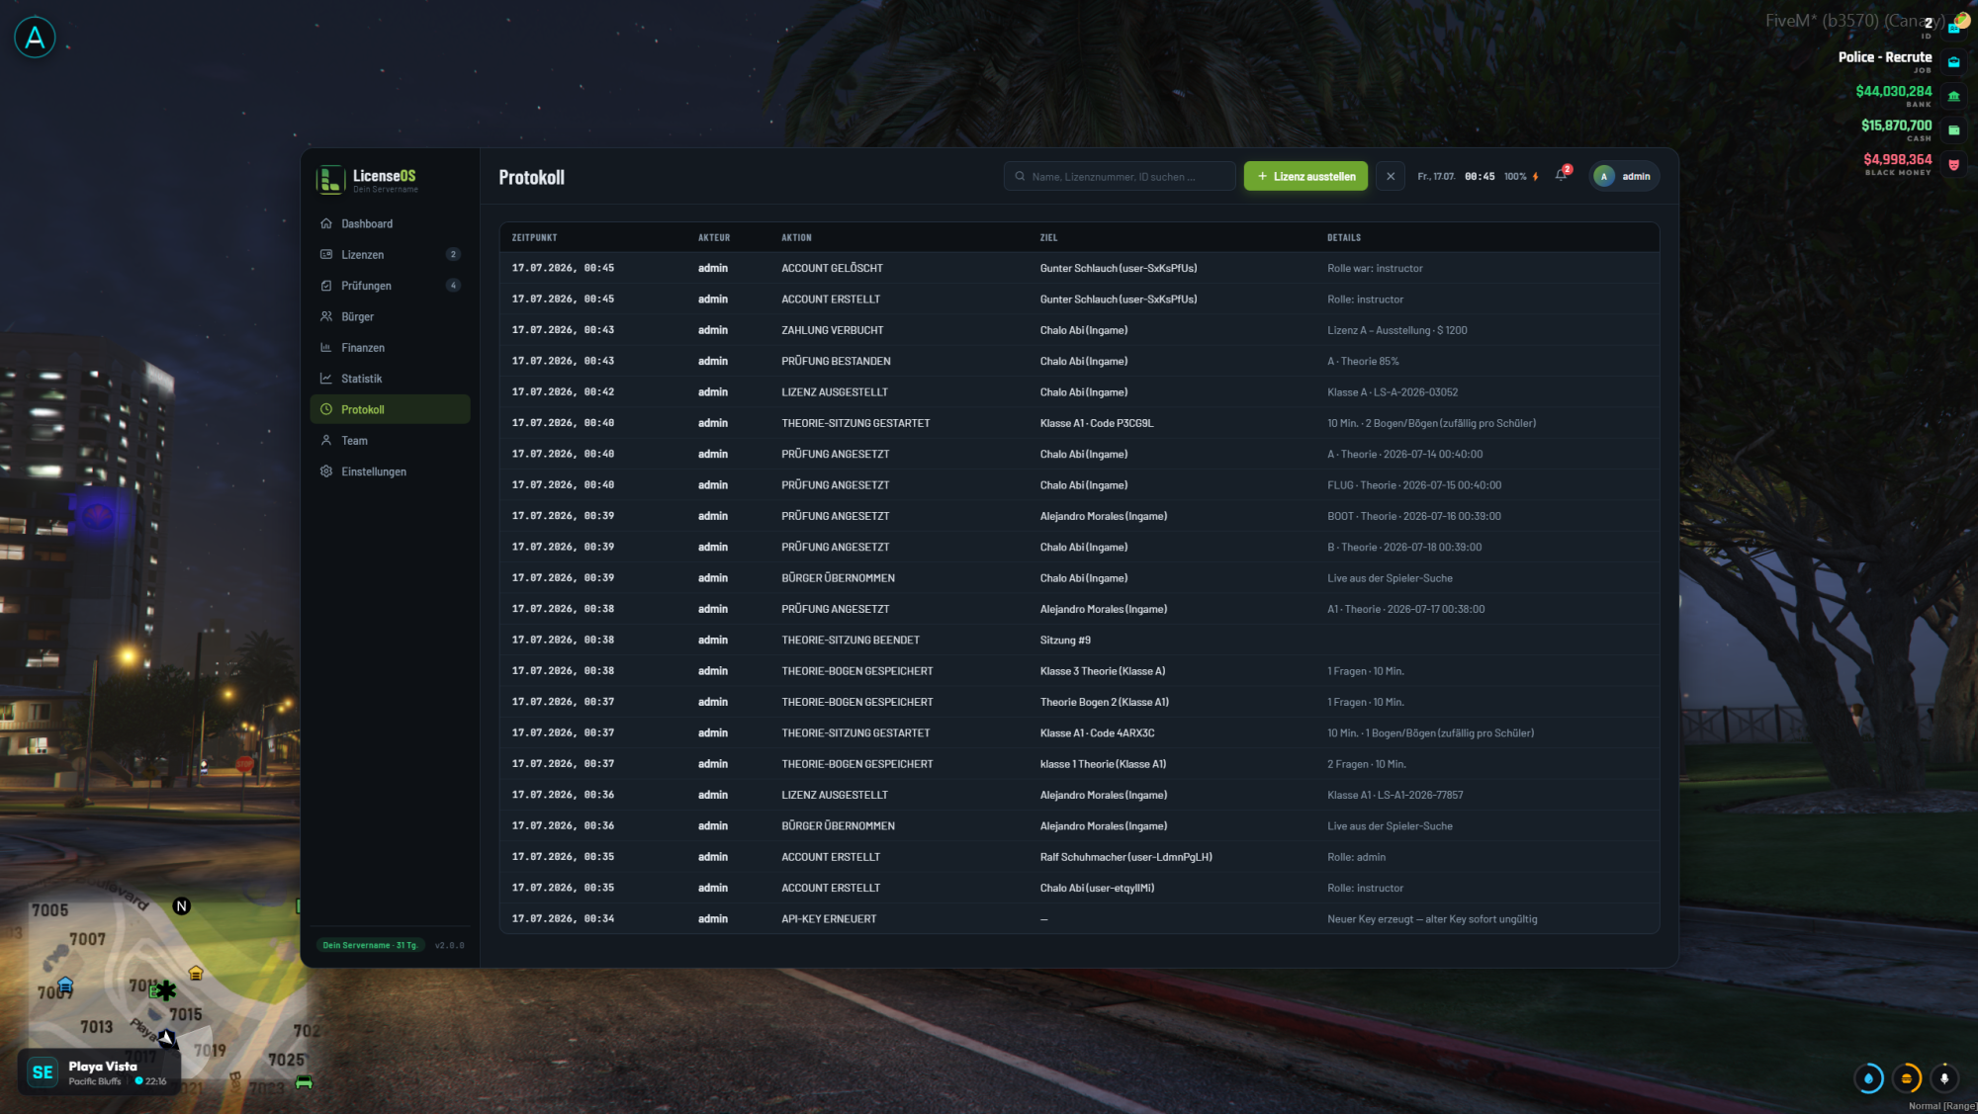Select the THEORIE-SITZUNG BEENDET row

(1079, 641)
